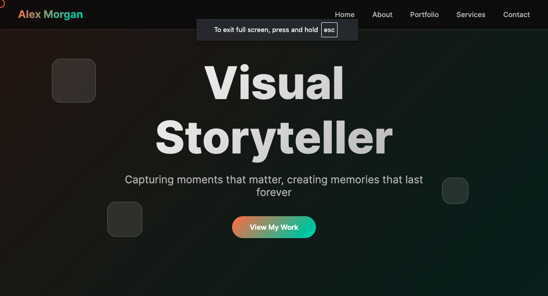Screen dimensions: 548x296
Task: Click the Alex Morgan logo
Action: [x=50, y=14]
